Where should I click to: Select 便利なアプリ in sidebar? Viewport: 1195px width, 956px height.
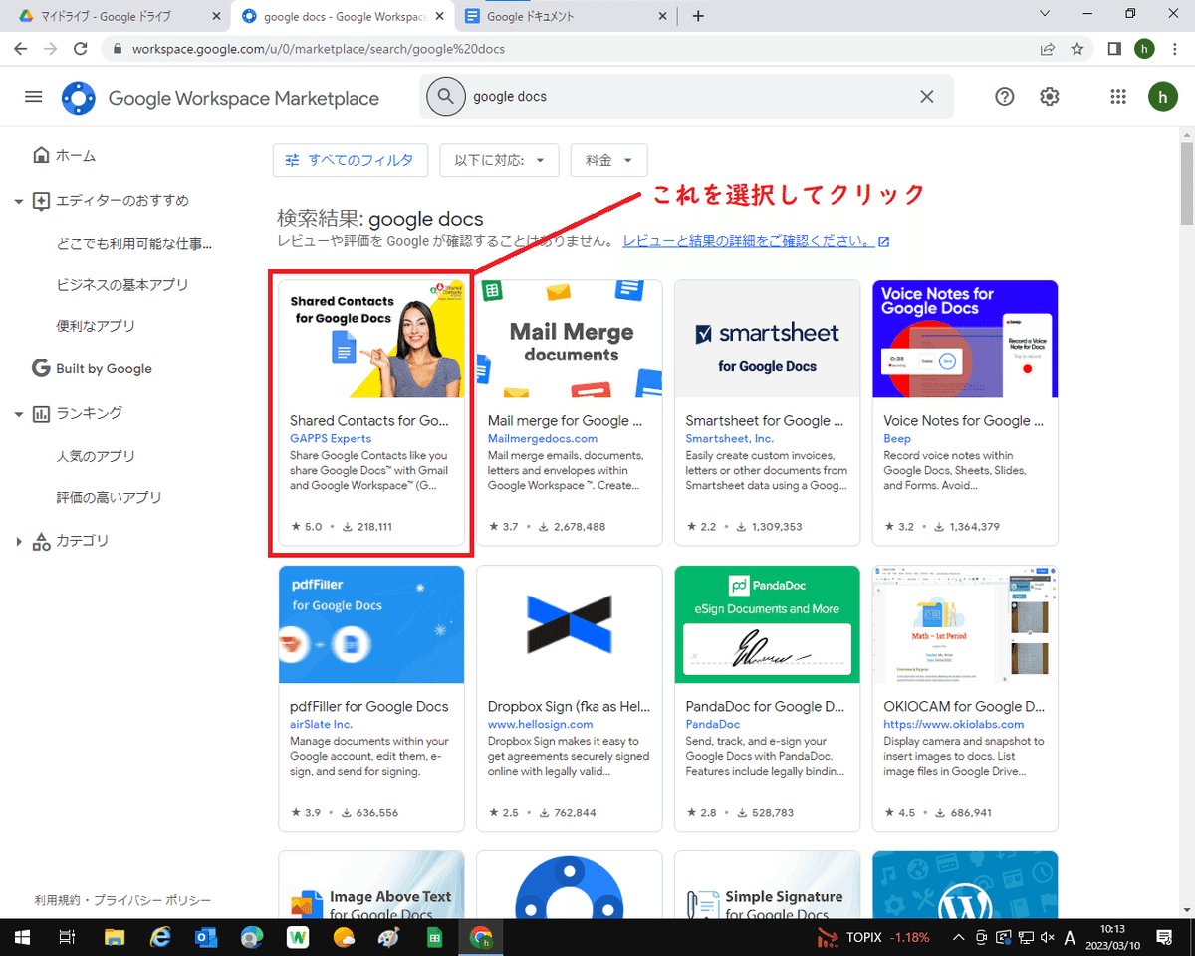tap(96, 326)
